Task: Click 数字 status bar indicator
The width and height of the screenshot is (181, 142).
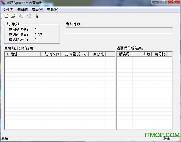Action: pos(167,139)
